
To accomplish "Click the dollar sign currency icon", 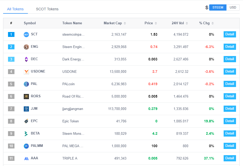I will click(x=207, y=7).
